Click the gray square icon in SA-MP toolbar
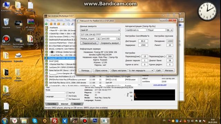The height and width of the screenshot is (124, 221). tap(55, 24)
